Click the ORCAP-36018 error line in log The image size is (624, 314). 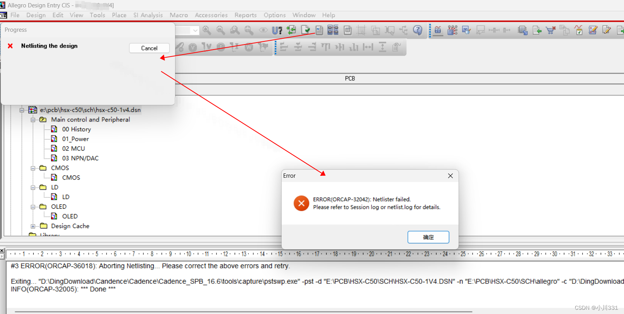coord(150,266)
